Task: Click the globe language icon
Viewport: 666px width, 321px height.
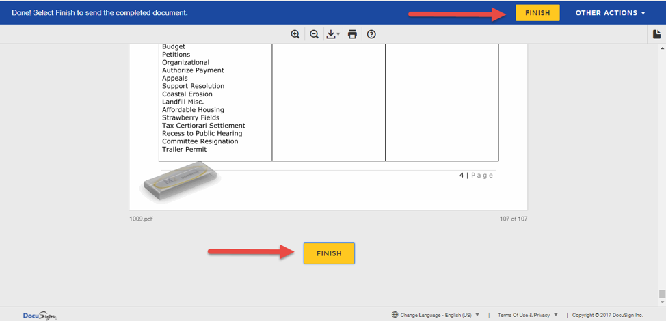Action: click(x=395, y=315)
